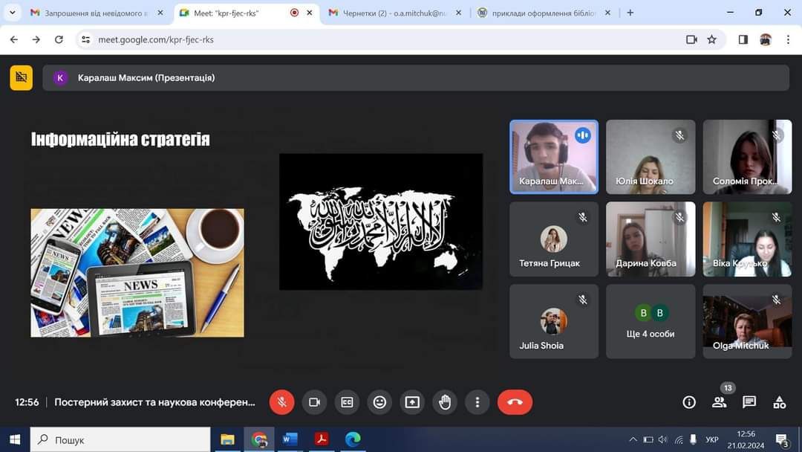The height and width of the screenshot is (452, 802).
Task: Open emoji reactions button
Action: coord(379,402)
